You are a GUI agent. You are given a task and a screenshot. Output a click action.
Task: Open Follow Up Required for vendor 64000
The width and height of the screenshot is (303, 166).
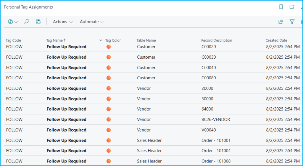pos(66,109)
